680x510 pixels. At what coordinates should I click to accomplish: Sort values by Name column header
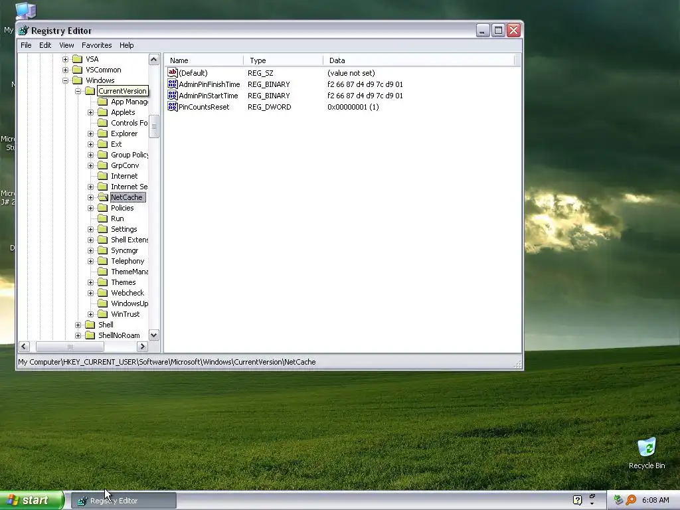pos(204,60)
